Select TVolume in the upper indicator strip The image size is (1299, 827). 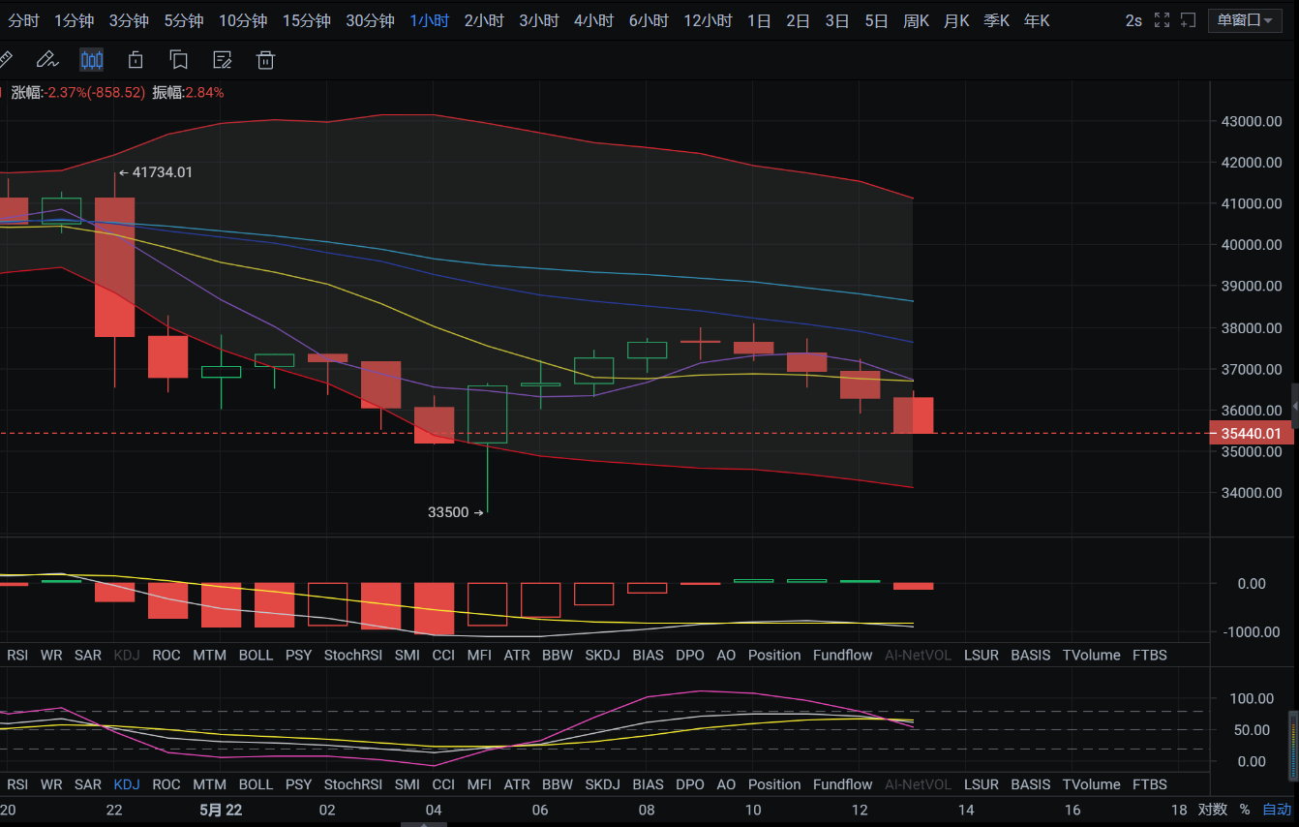click(1091, 655)
